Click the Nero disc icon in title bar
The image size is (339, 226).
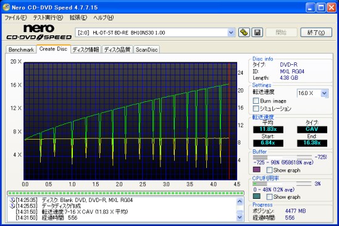[6, 7]
